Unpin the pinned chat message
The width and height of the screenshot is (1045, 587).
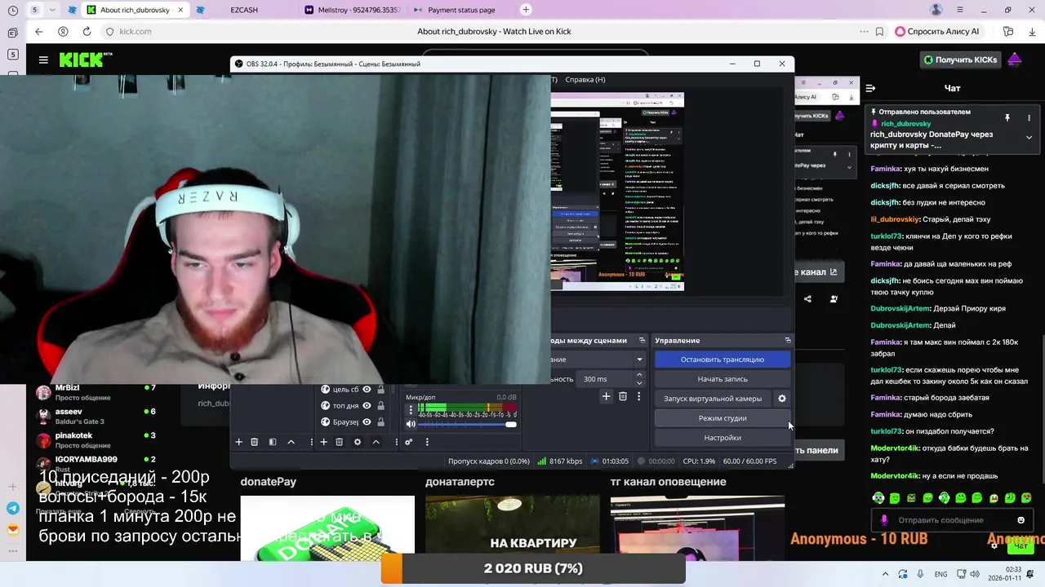[1007, 117]
